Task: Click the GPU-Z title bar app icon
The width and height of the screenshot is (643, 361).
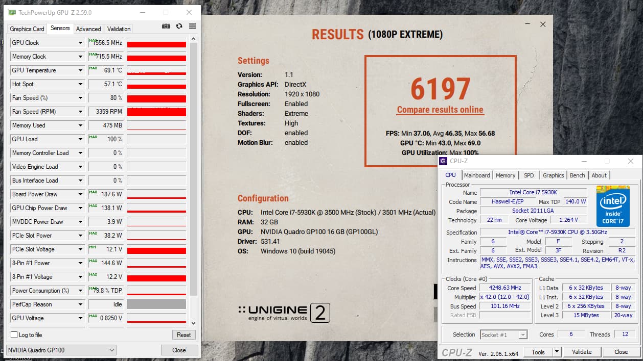Action: (12, 12)
